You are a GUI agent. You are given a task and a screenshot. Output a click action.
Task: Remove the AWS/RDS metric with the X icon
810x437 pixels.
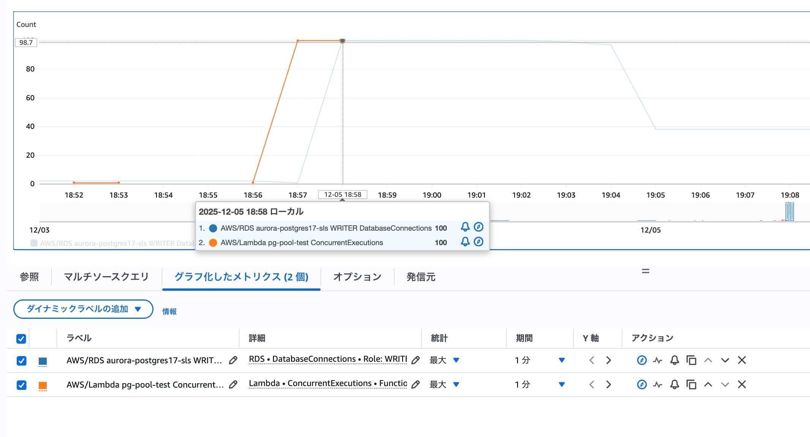(x=741, y=360)
